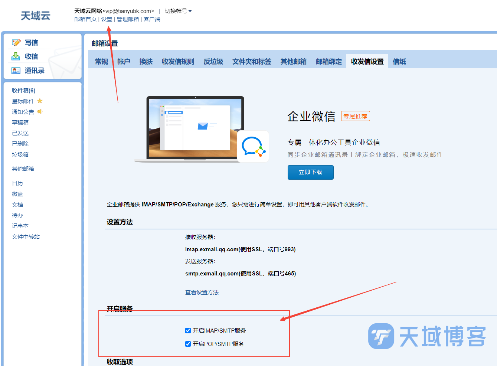This screenshot has height=366, width=497.
Task: Click the star icon beside 星标邮件
Action: (x=40, y=101)
